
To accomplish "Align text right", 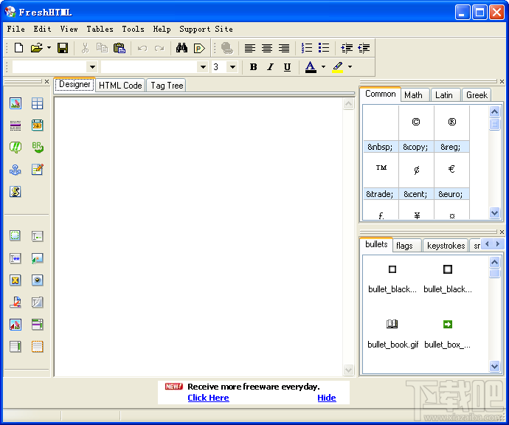I will [284, 49].
